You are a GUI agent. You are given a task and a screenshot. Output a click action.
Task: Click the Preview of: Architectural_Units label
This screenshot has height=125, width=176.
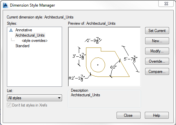pos(92,23)
